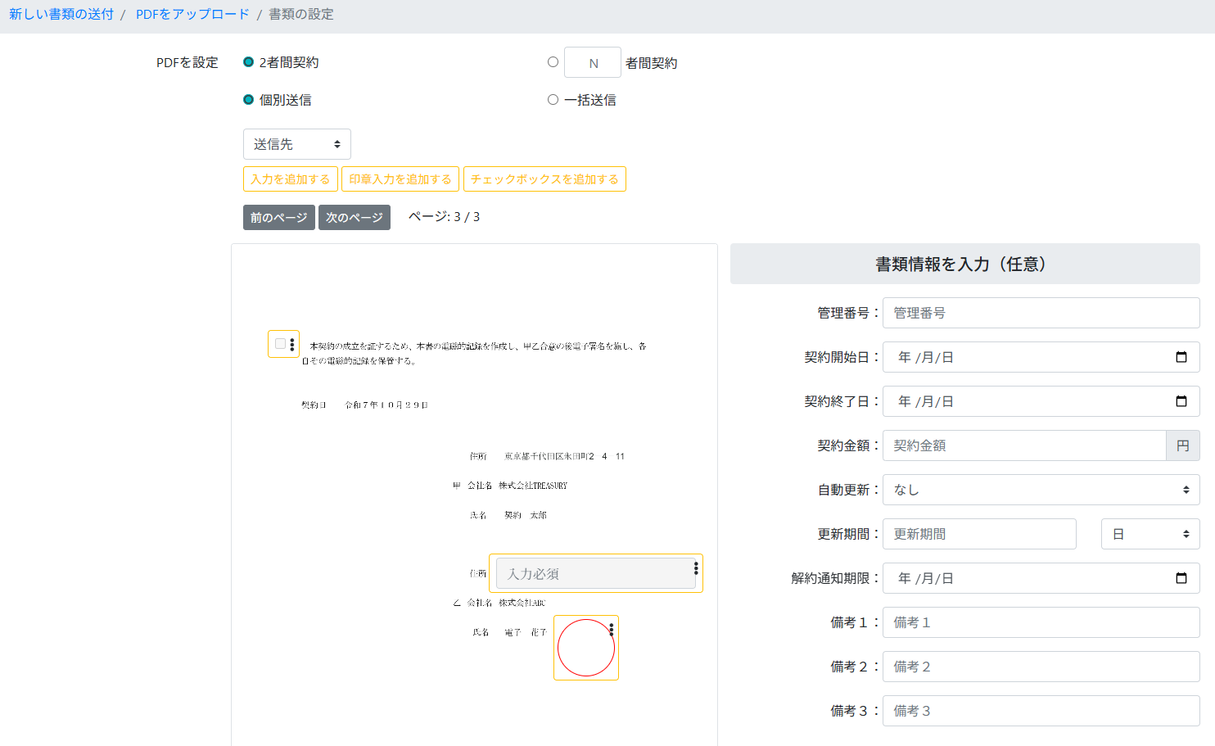
Task: Click the 備考２ input field
Action: 1041,667
